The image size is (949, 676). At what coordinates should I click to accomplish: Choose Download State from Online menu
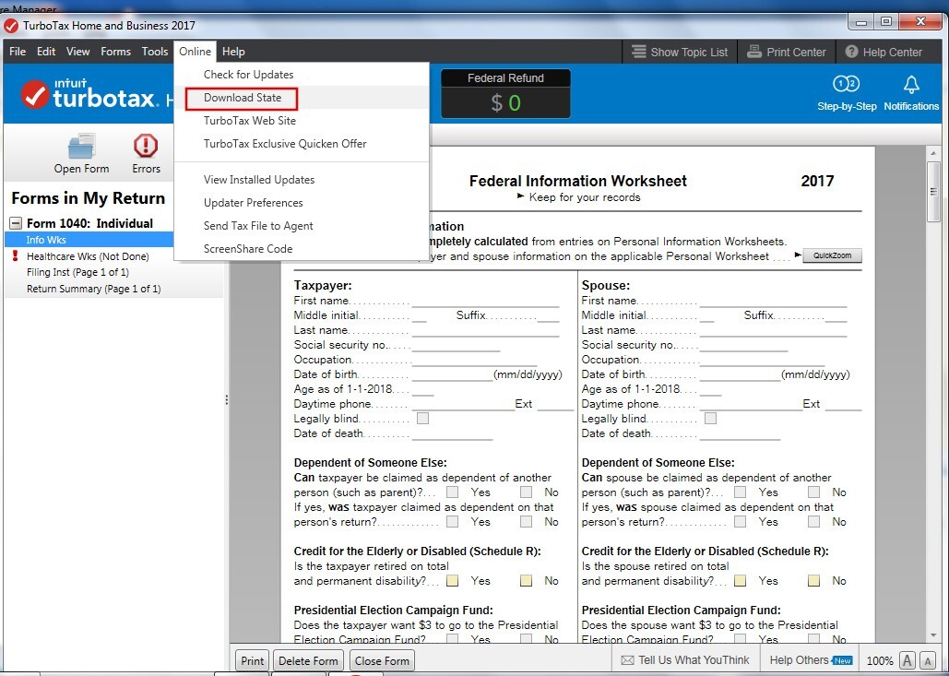[302, 98]
